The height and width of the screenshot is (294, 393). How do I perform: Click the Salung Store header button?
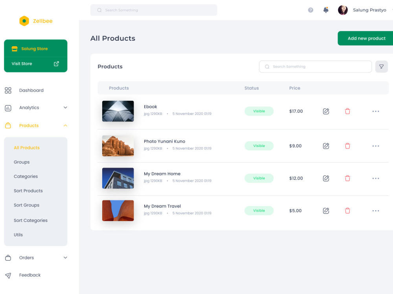click(x=36, y=49)
